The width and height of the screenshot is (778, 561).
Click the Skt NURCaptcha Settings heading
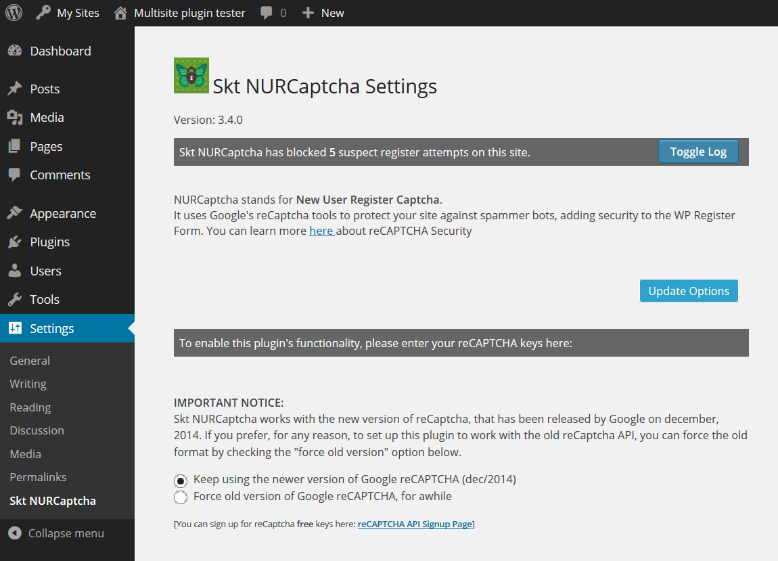(325, 87)
